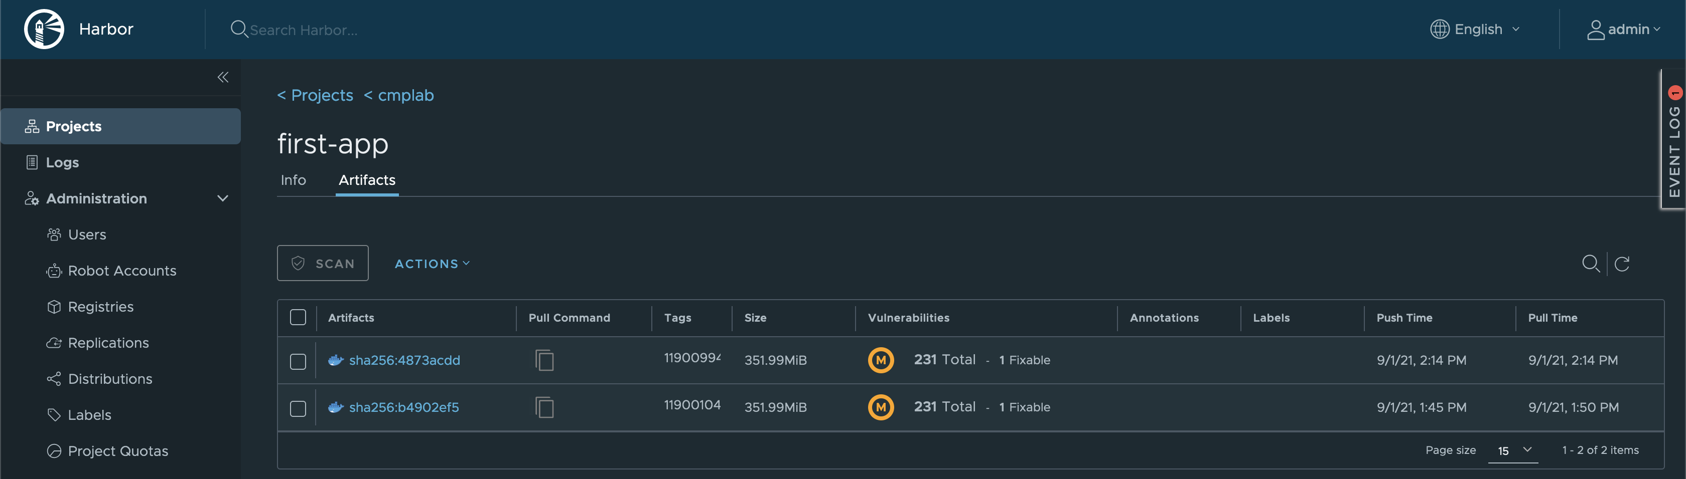
Task: Open Labels in the sidebar
Action: tap(90, 414)
